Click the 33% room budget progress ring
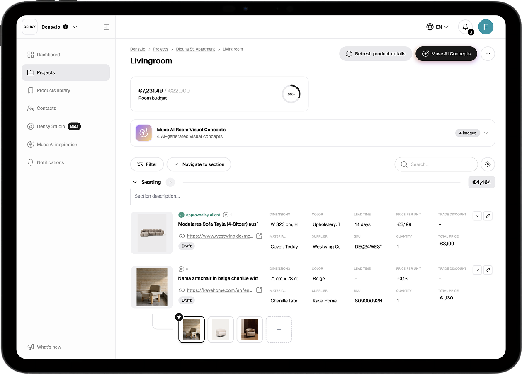This screenshot has height=374, width=522. pyautogui.click(x=291, y=94)
